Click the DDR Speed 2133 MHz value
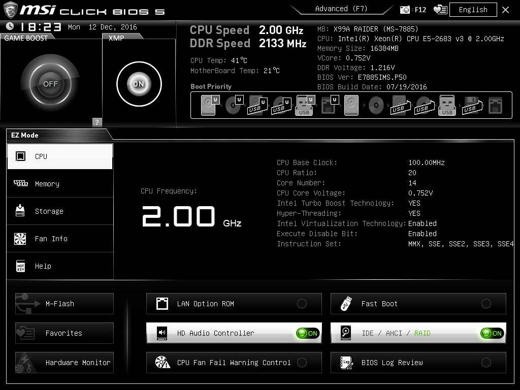Image resolution: width=520 pixels, height=390 pixels. point(282,43)
